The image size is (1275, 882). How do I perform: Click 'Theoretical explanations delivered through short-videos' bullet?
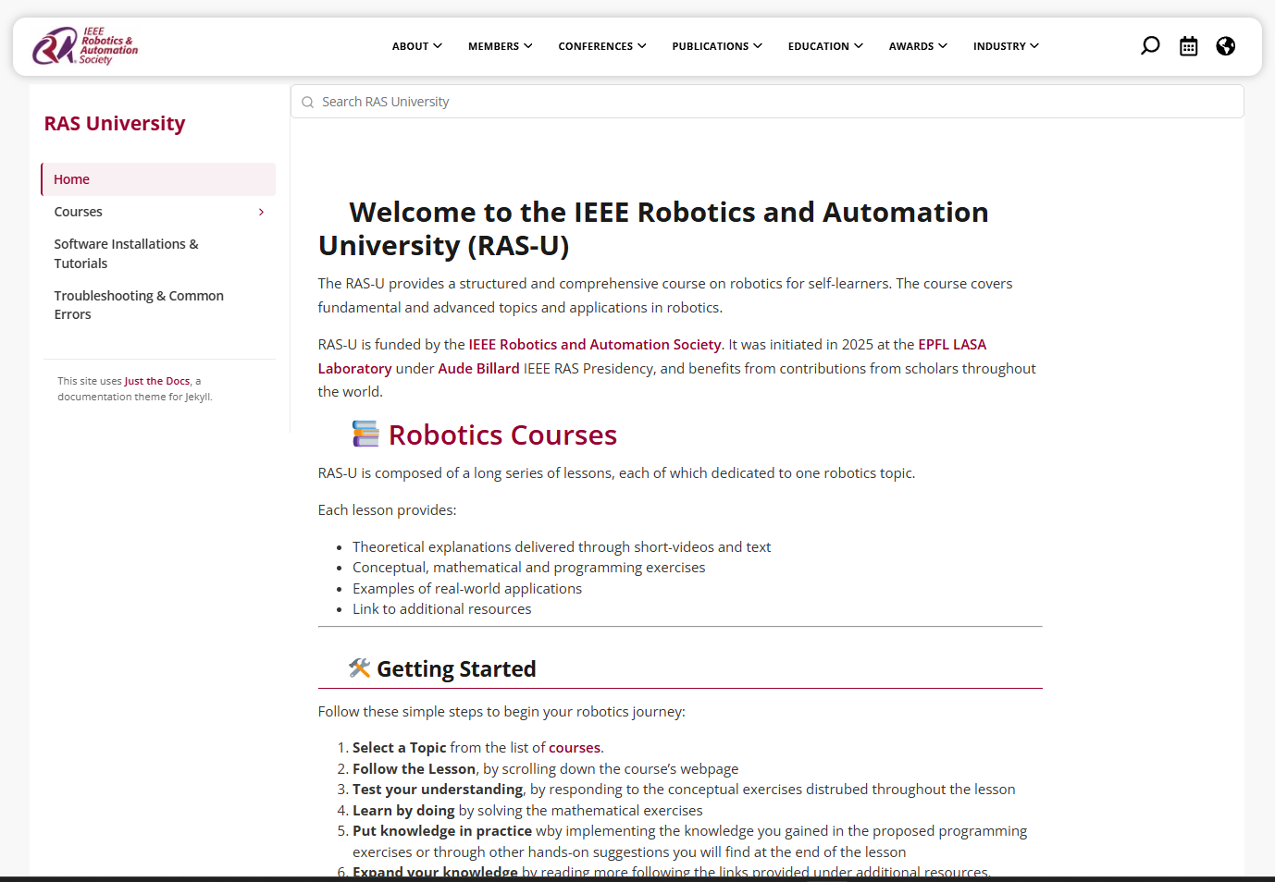[562, 546]
